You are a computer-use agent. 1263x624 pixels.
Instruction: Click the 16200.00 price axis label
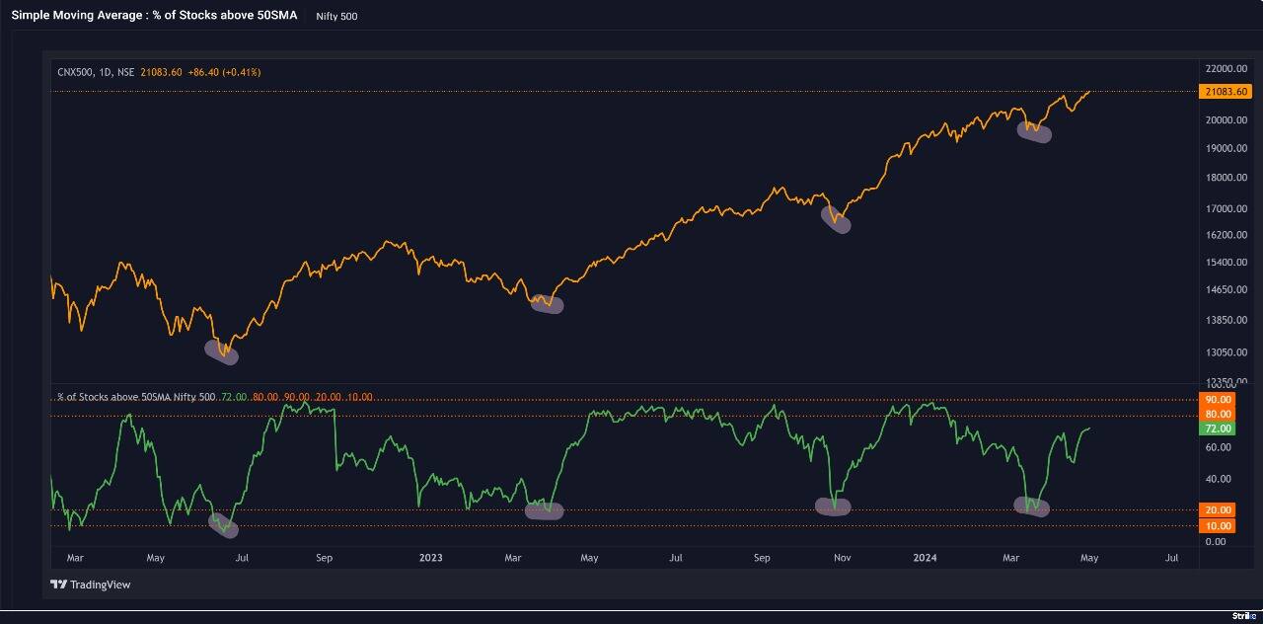coord(1226,235)
